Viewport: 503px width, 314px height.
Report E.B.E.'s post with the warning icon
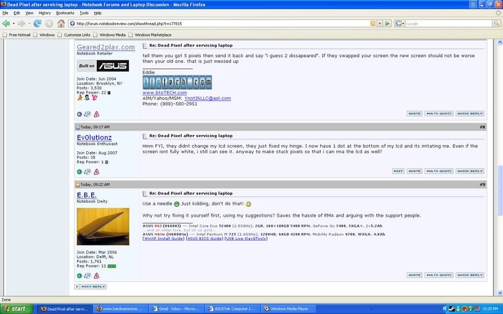(97, 276)
